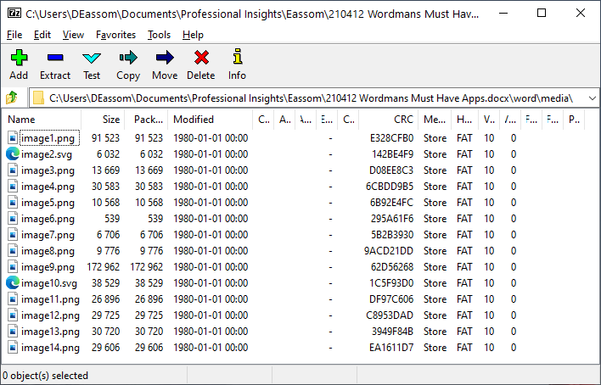Click the image9.png file icon
Screen dimensions: 601x385
[13, 266]
